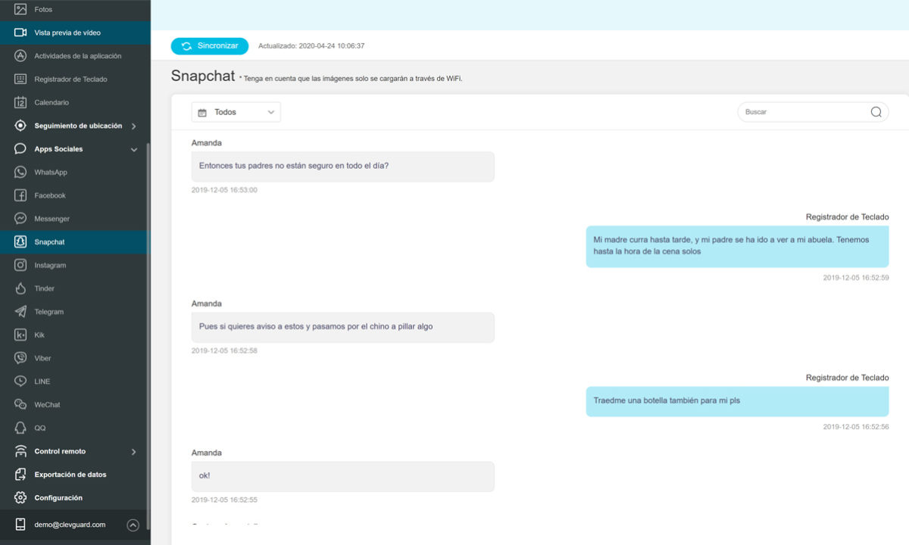Open the Viber icon in sidebar
This screenshot has width=909, height=545.
pos(20,358)
